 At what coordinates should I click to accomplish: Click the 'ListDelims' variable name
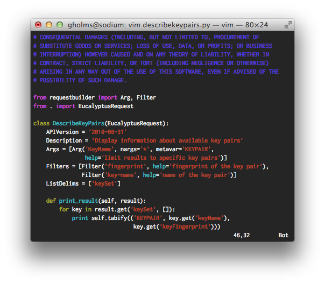[62, 184]
